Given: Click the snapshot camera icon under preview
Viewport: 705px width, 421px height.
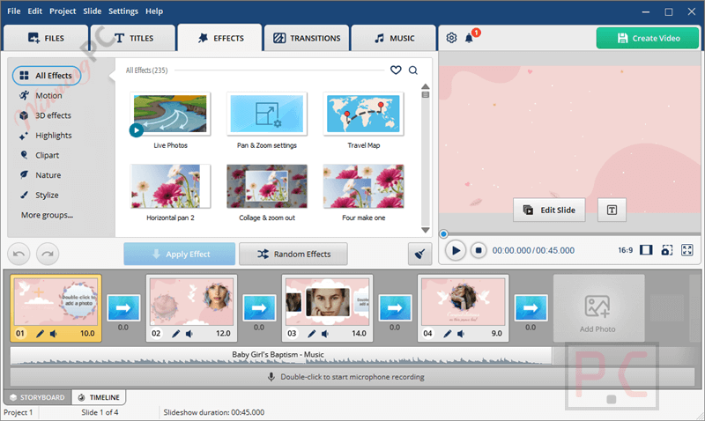Looking at the screenshot, I should point(667,250).
